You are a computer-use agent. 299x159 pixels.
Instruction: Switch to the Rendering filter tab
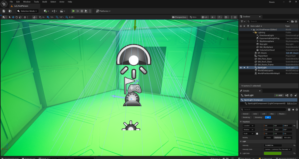[x=246, y=117]
